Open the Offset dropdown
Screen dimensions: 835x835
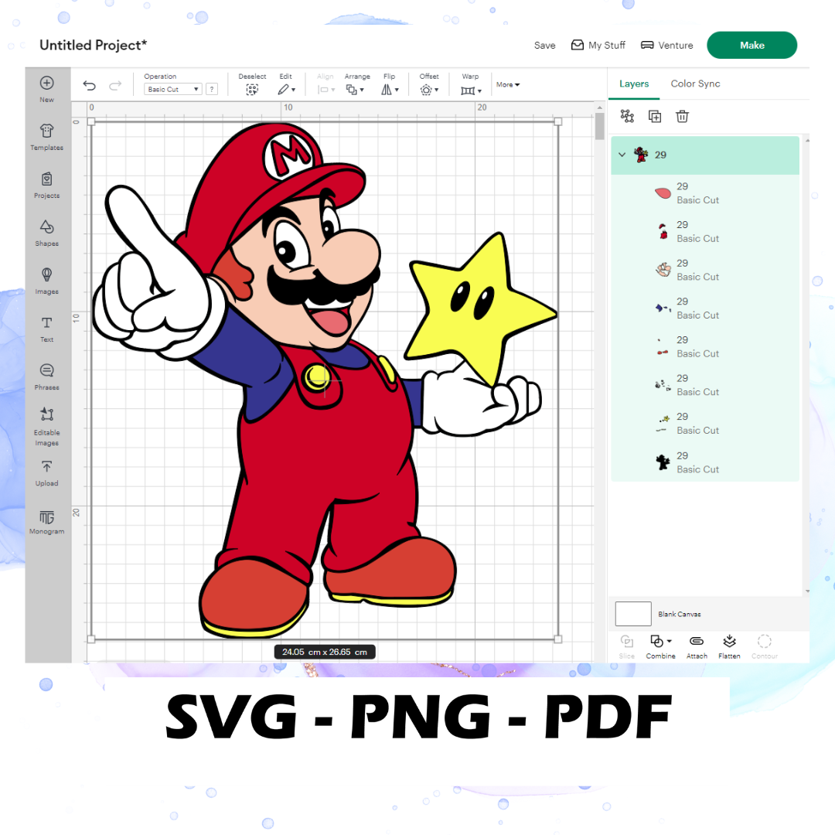click(429, 90)
